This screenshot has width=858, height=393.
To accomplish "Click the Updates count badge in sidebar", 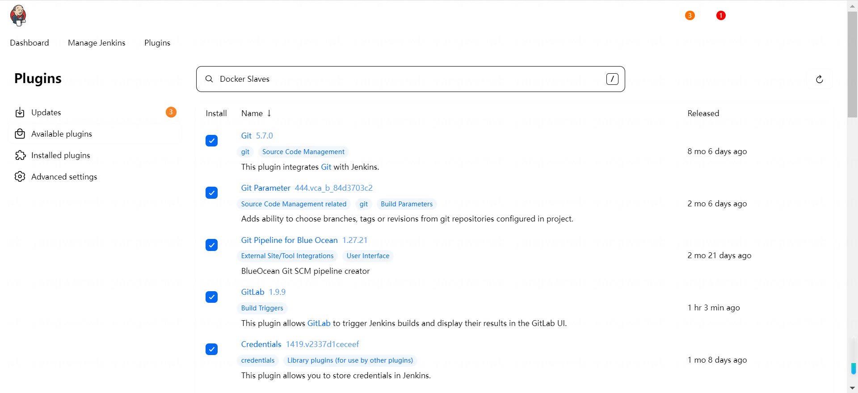I will click(171, 112).
